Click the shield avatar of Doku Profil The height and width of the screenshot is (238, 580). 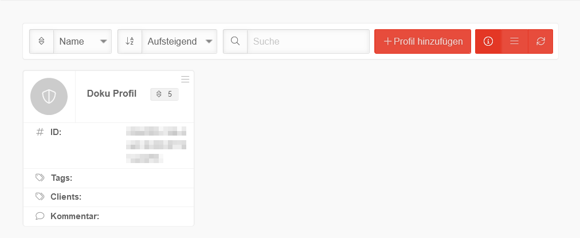(x=49, y=96)
